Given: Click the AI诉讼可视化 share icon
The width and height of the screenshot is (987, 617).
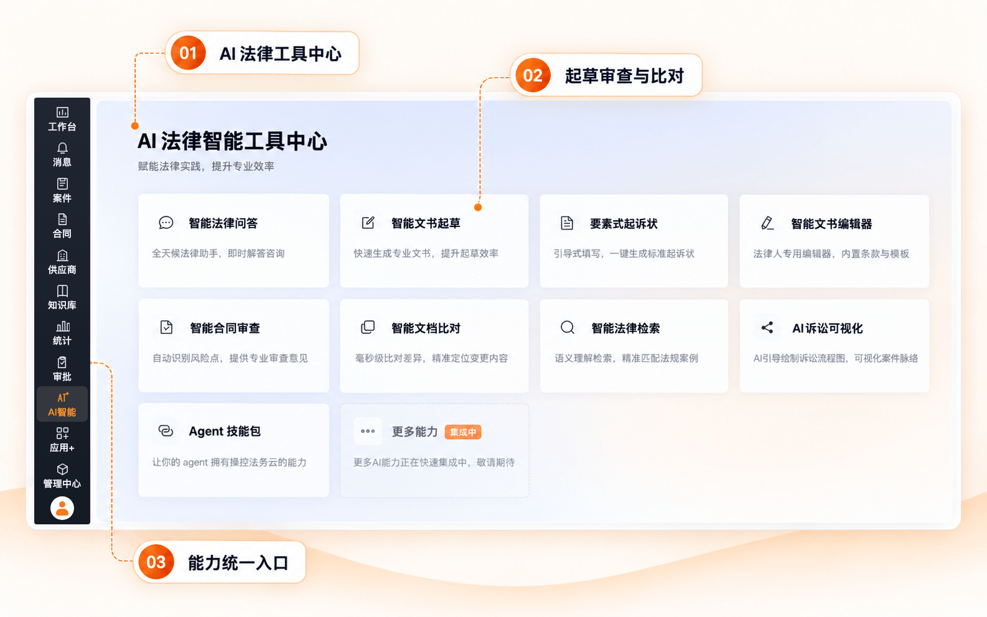Looking at the screenshot, I should (x=767, y=327).
